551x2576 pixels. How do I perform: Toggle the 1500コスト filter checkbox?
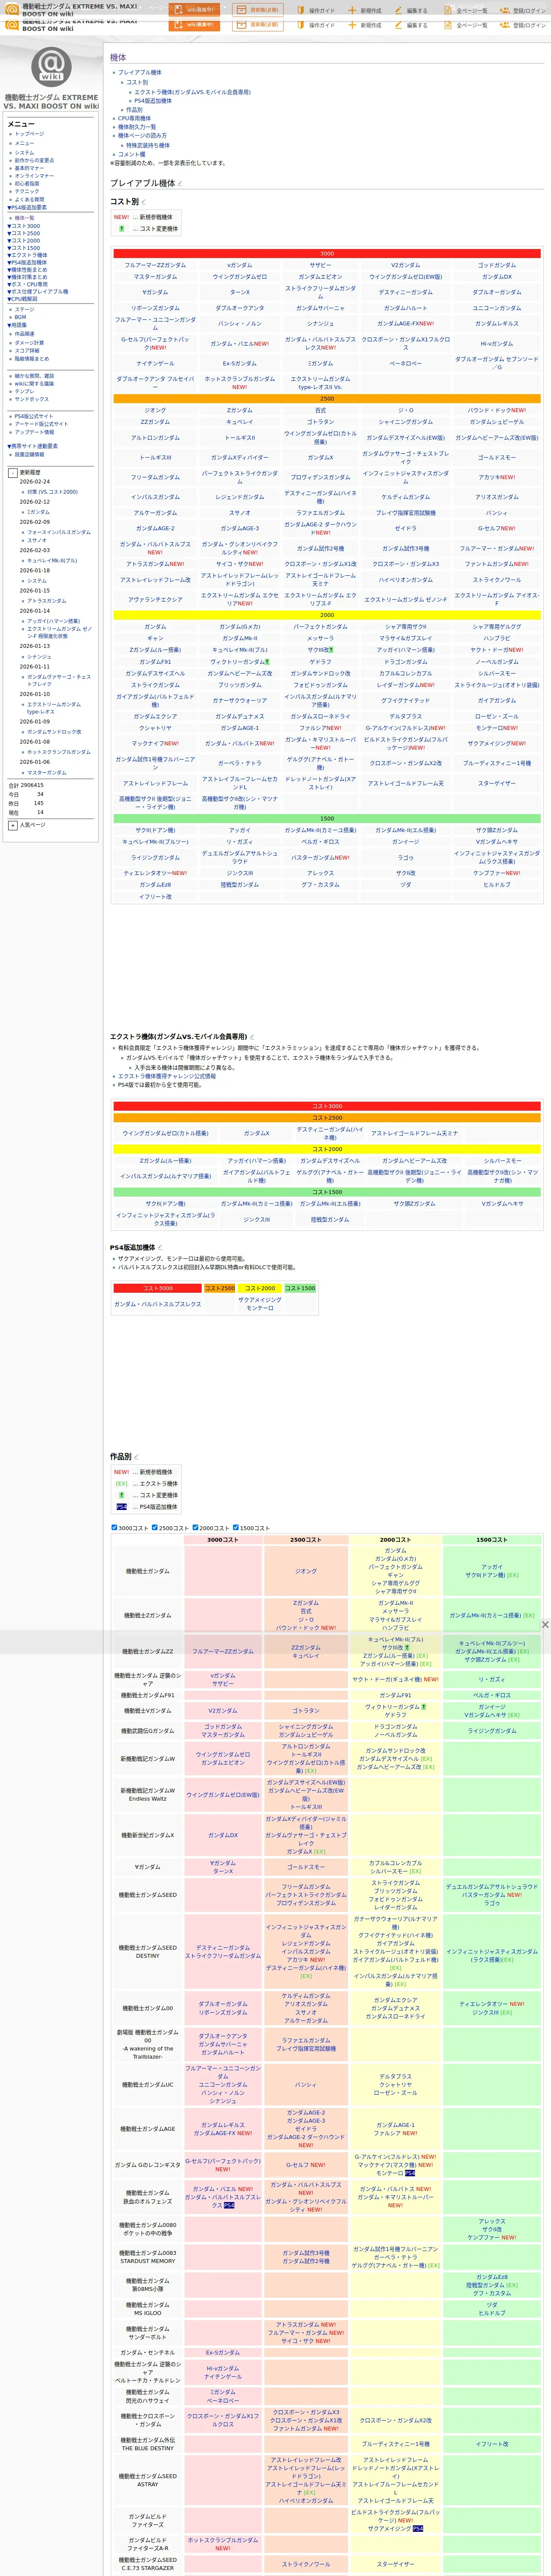[x=236, y=1528]
